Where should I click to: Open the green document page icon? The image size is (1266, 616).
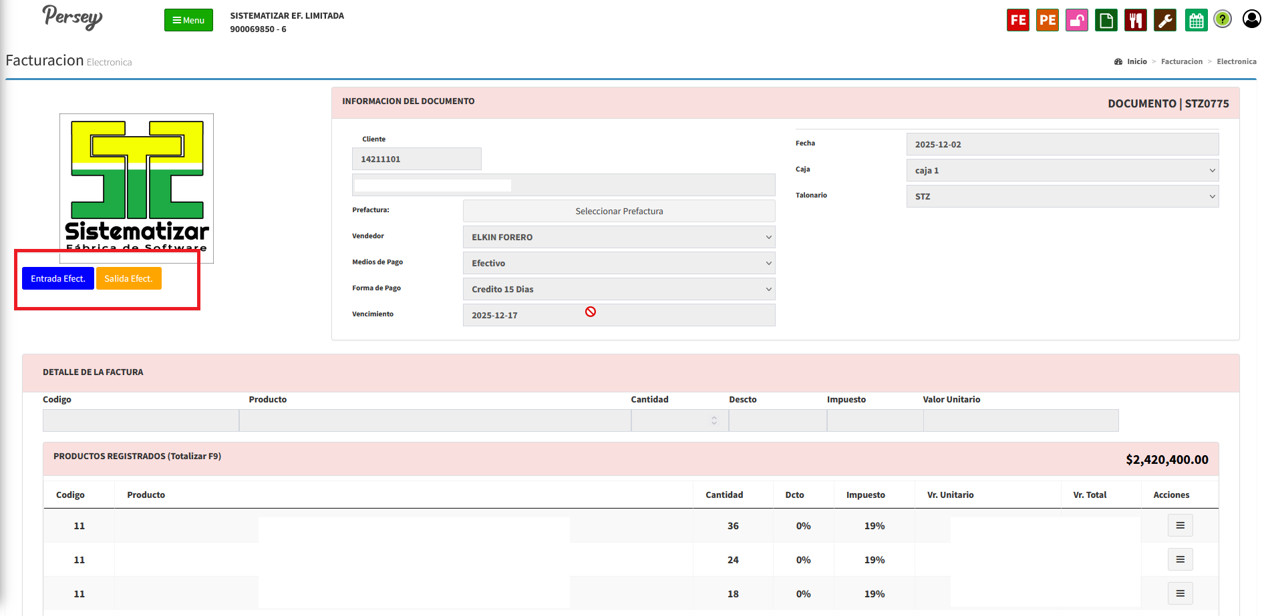click(1106, 20)
